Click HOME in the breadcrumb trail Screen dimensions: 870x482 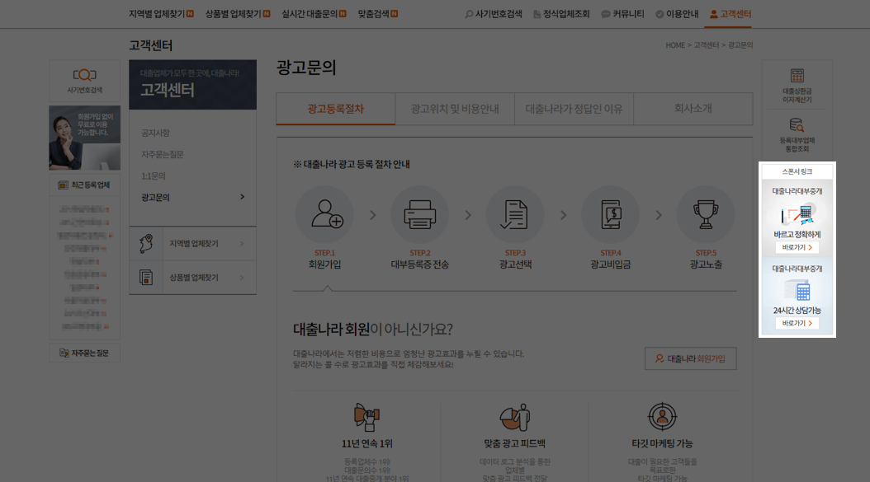point(674,46)
